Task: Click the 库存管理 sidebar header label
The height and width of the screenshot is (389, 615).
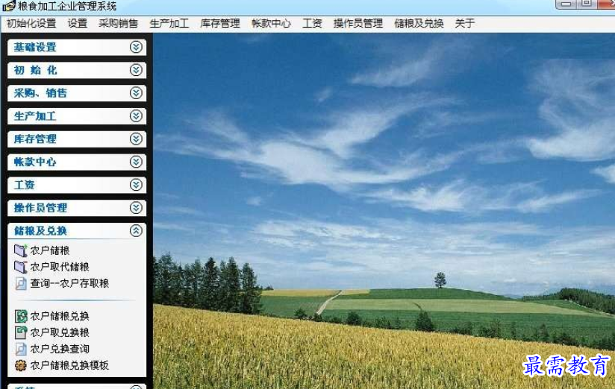Action: [35, 139]
